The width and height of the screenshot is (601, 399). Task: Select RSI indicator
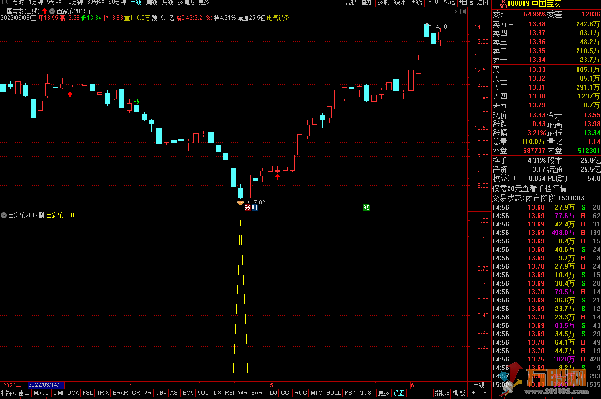[230, 393]
